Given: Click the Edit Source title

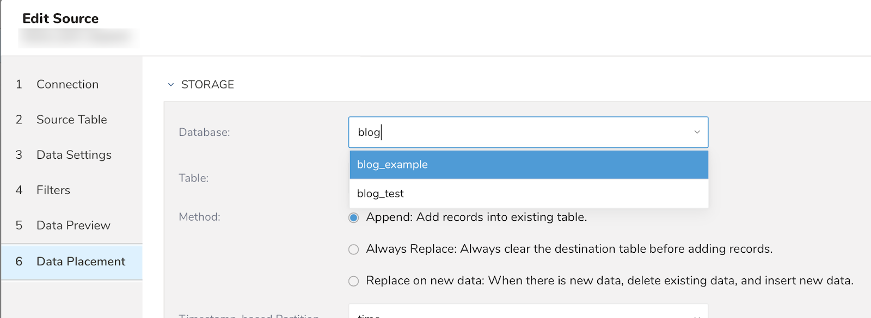Looking at the screenshot, I should click(60, 18).
